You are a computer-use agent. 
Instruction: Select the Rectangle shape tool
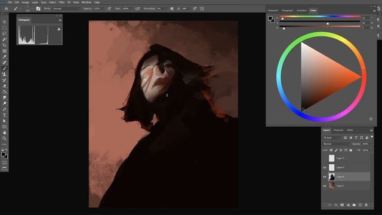[4, 127]
